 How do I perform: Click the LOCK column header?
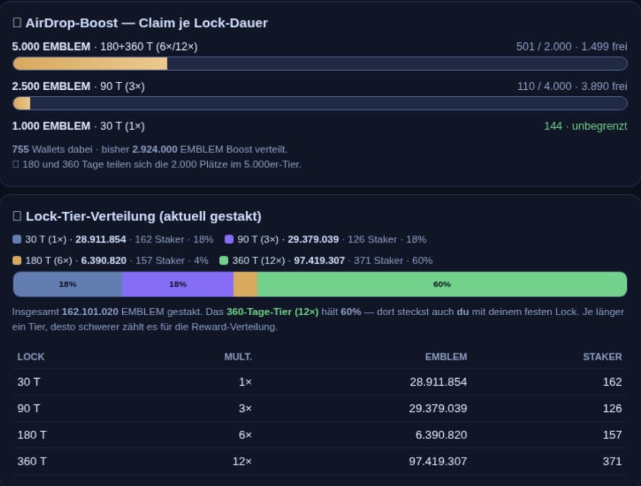pos(31,356)
